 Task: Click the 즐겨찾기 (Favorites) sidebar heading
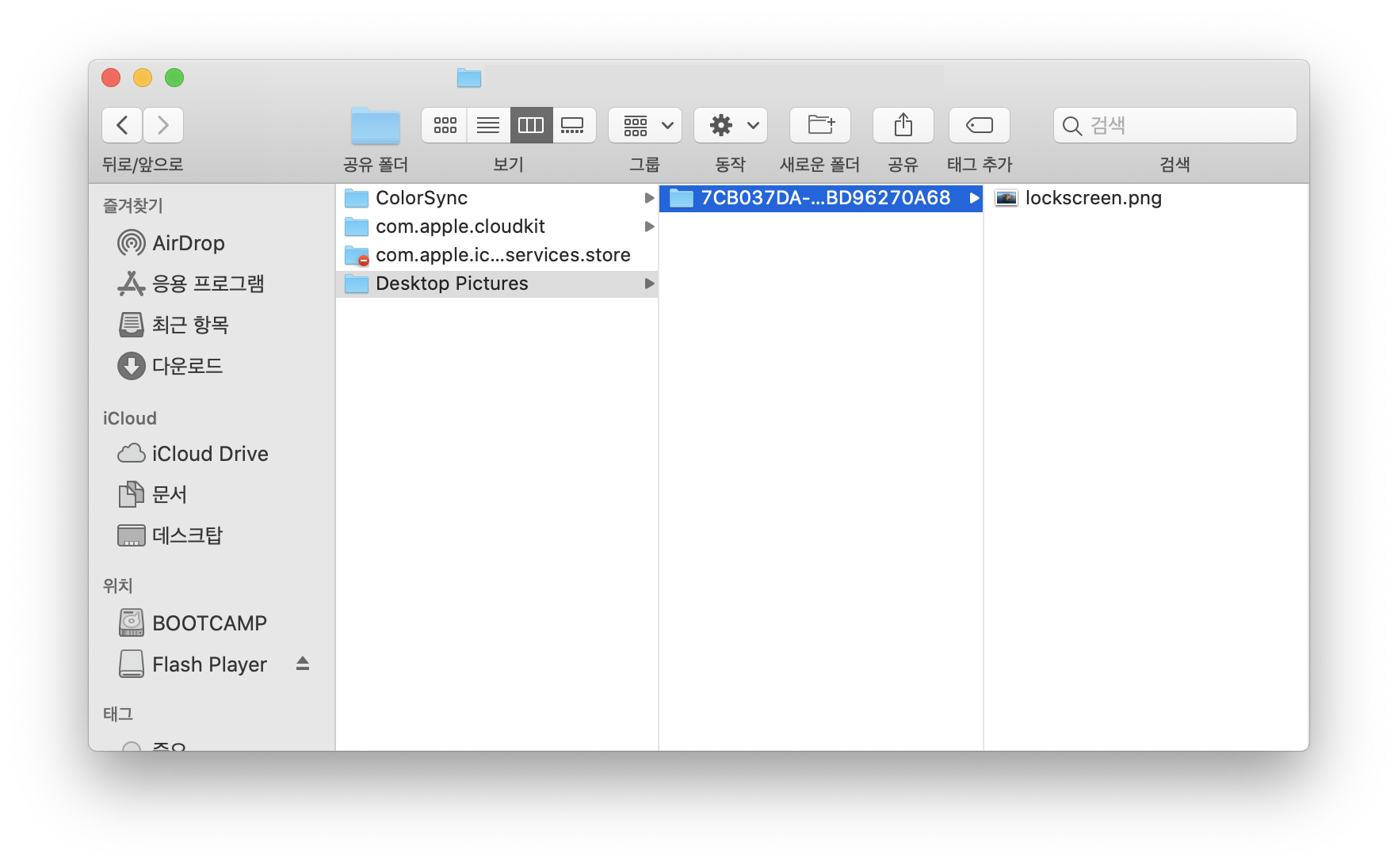point(133,206)
